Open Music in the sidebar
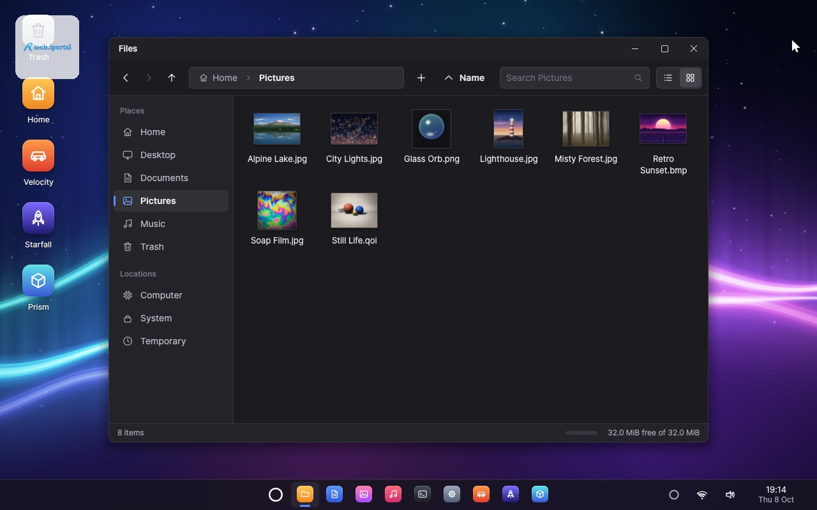The image size is (817, 510). point(171,224)
